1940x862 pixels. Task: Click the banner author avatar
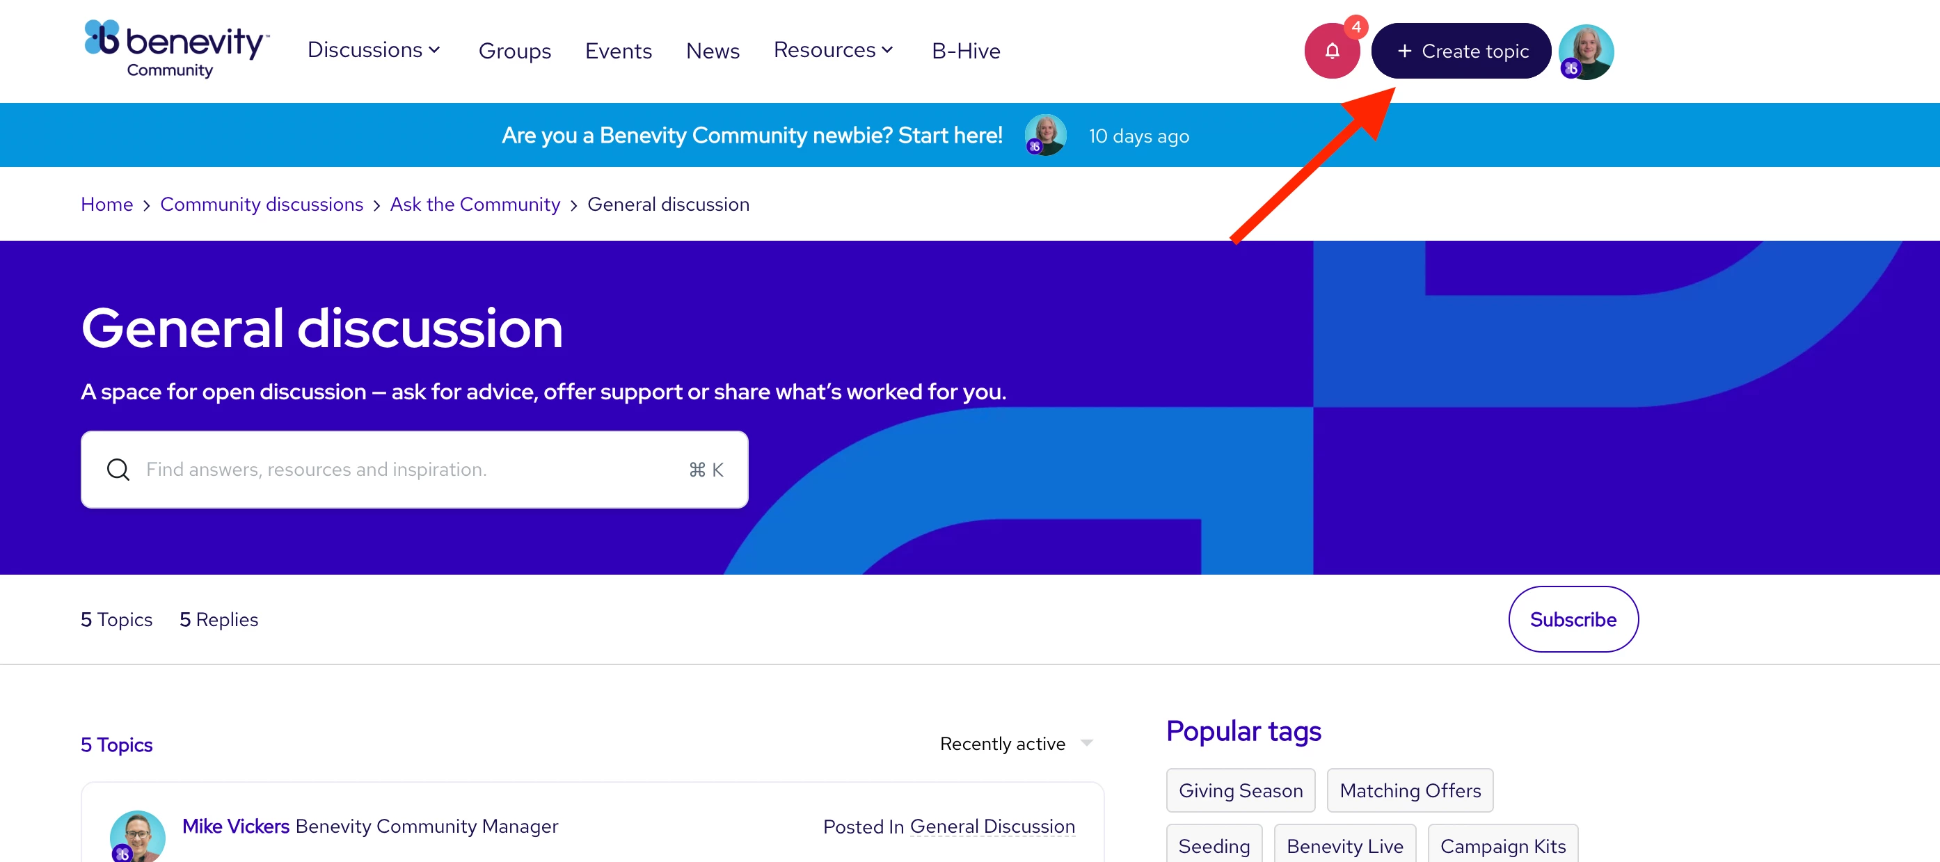[x=1045, y=136]
